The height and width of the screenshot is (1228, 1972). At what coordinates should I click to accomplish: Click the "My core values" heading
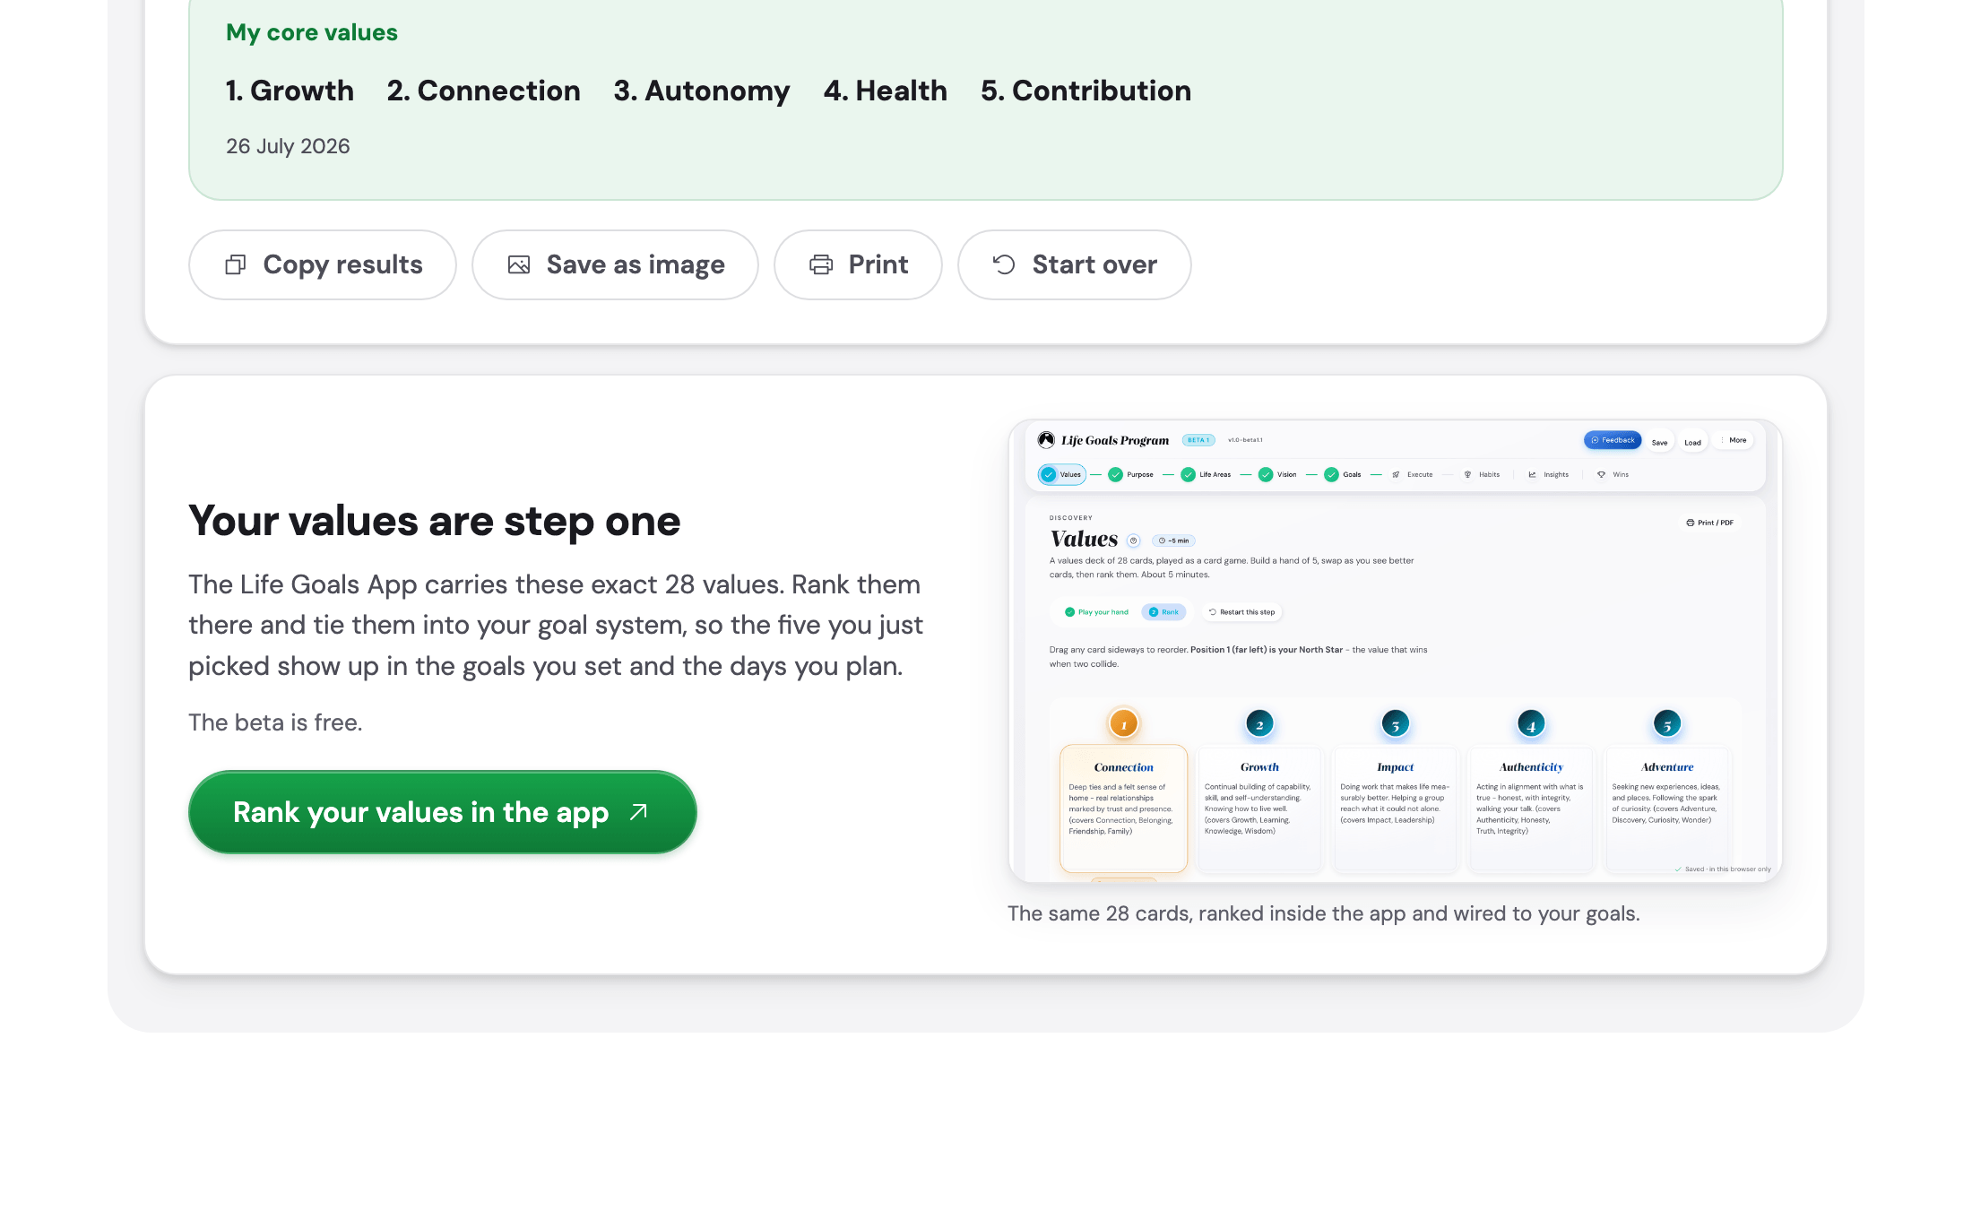pyautogui.click(x=312, y=32)
